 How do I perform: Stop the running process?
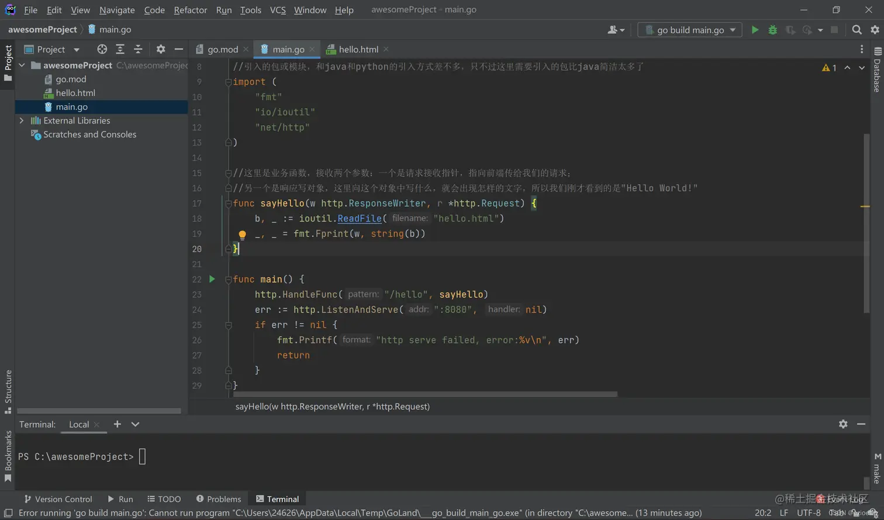click(834, 30)
